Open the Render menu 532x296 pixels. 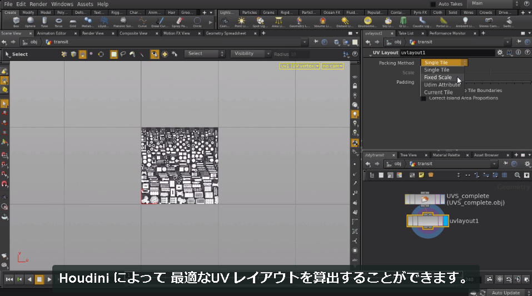click(x=38, y=4)
